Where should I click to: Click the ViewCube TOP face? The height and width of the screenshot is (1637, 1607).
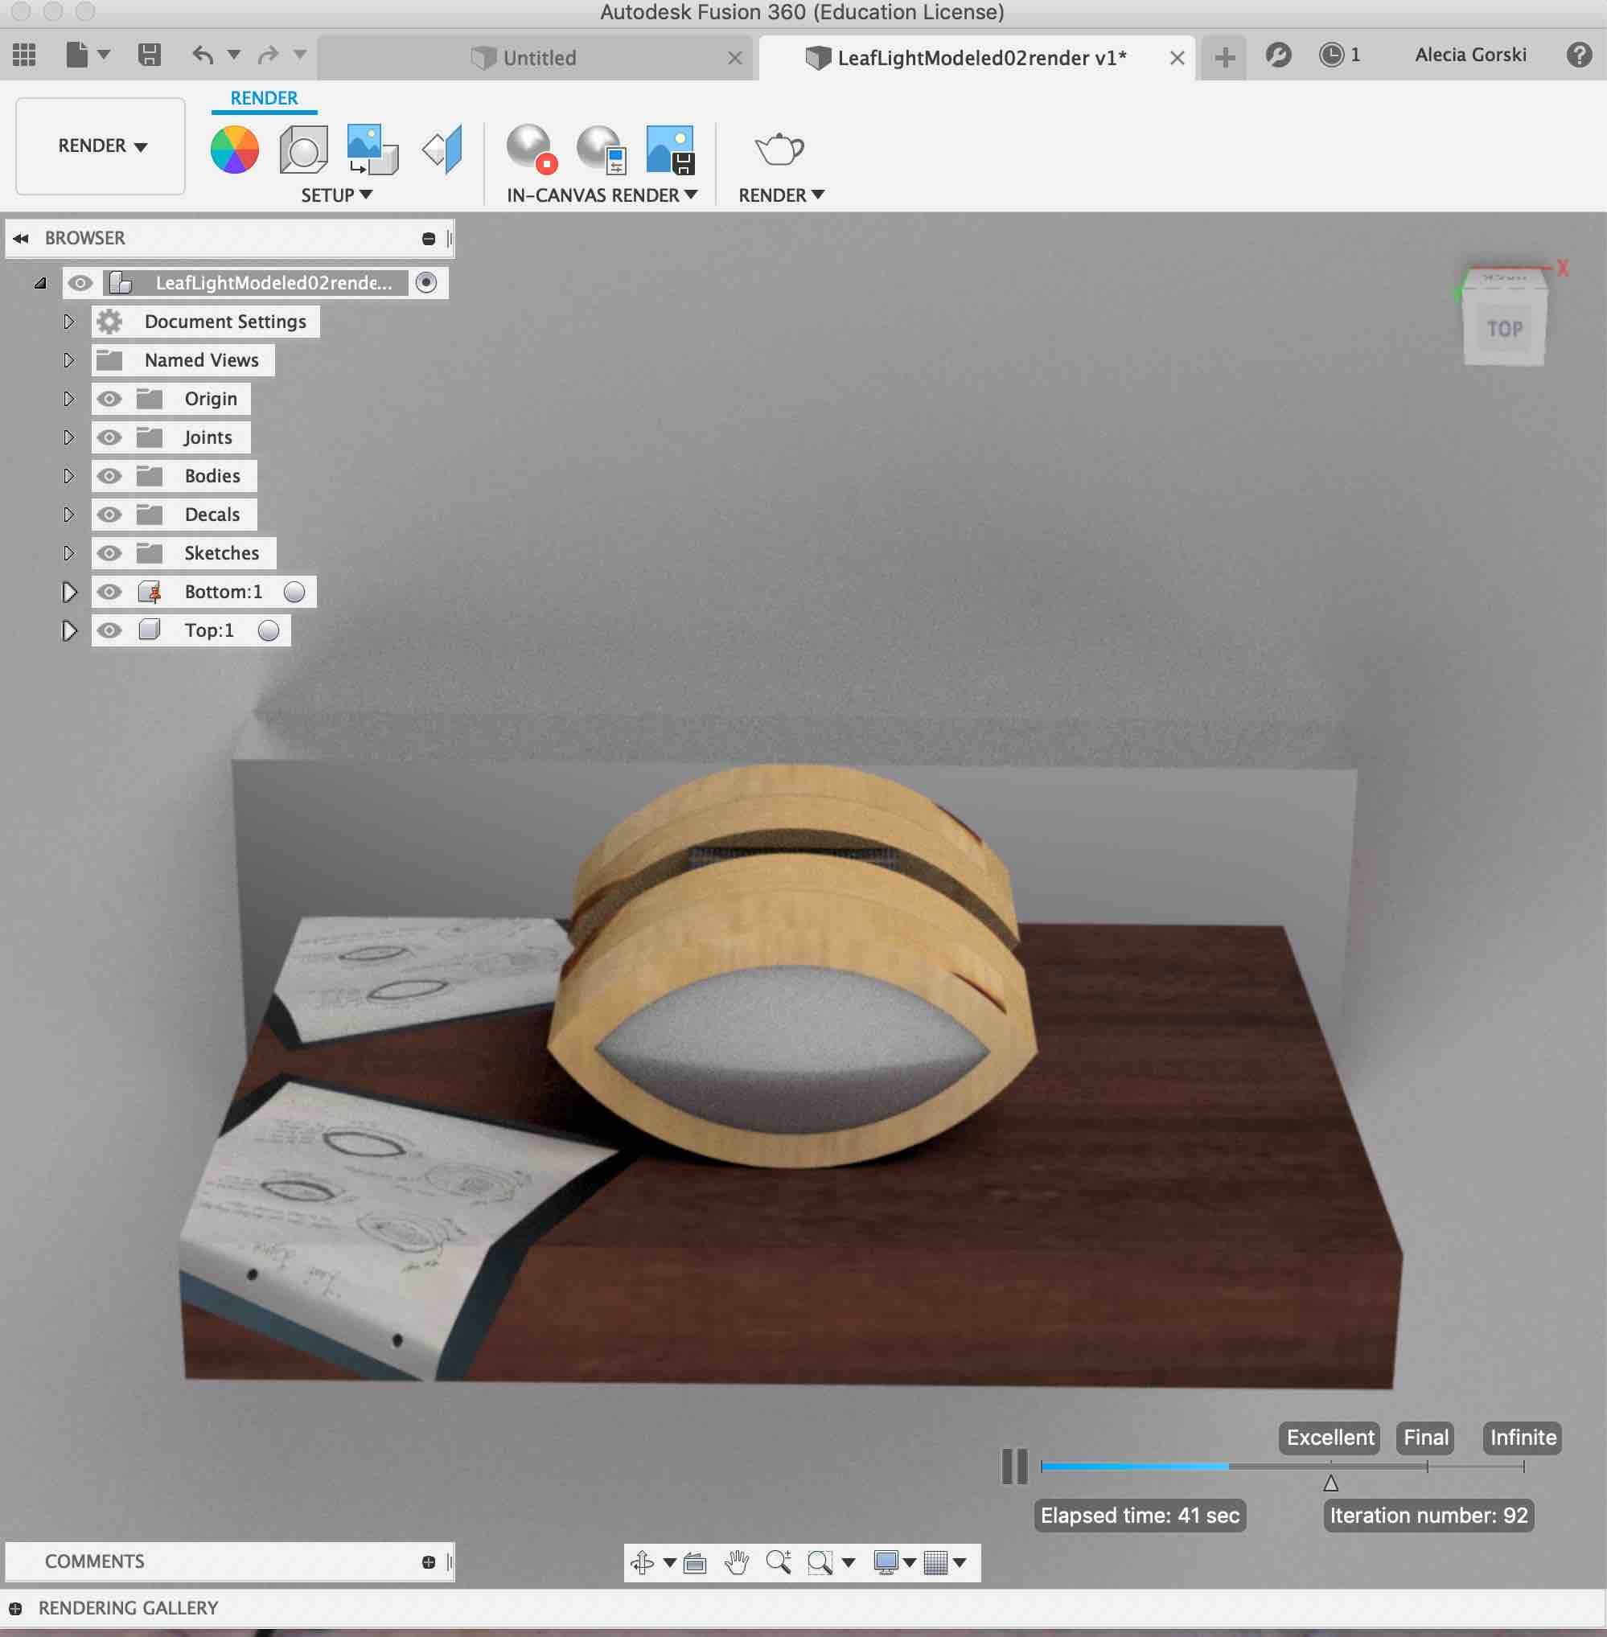pyautogui.click(x=1504, y=328)
